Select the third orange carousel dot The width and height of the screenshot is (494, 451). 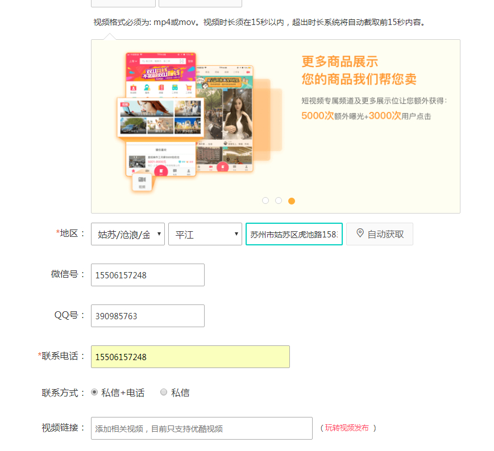[292, 201]
